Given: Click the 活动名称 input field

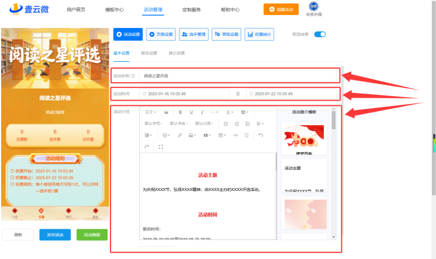Looking at the screenshot, I should click(x=238, y=76).
